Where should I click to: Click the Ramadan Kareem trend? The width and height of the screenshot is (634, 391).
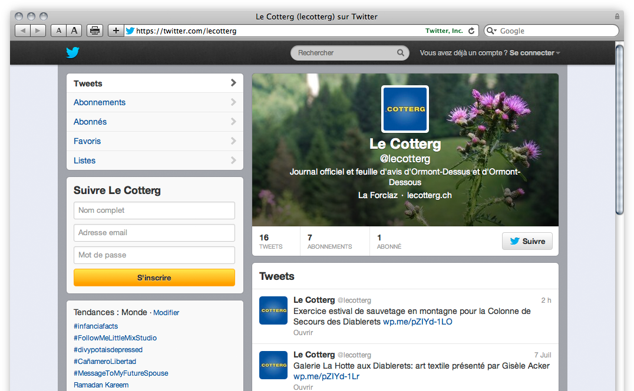[x=101, y=385]
